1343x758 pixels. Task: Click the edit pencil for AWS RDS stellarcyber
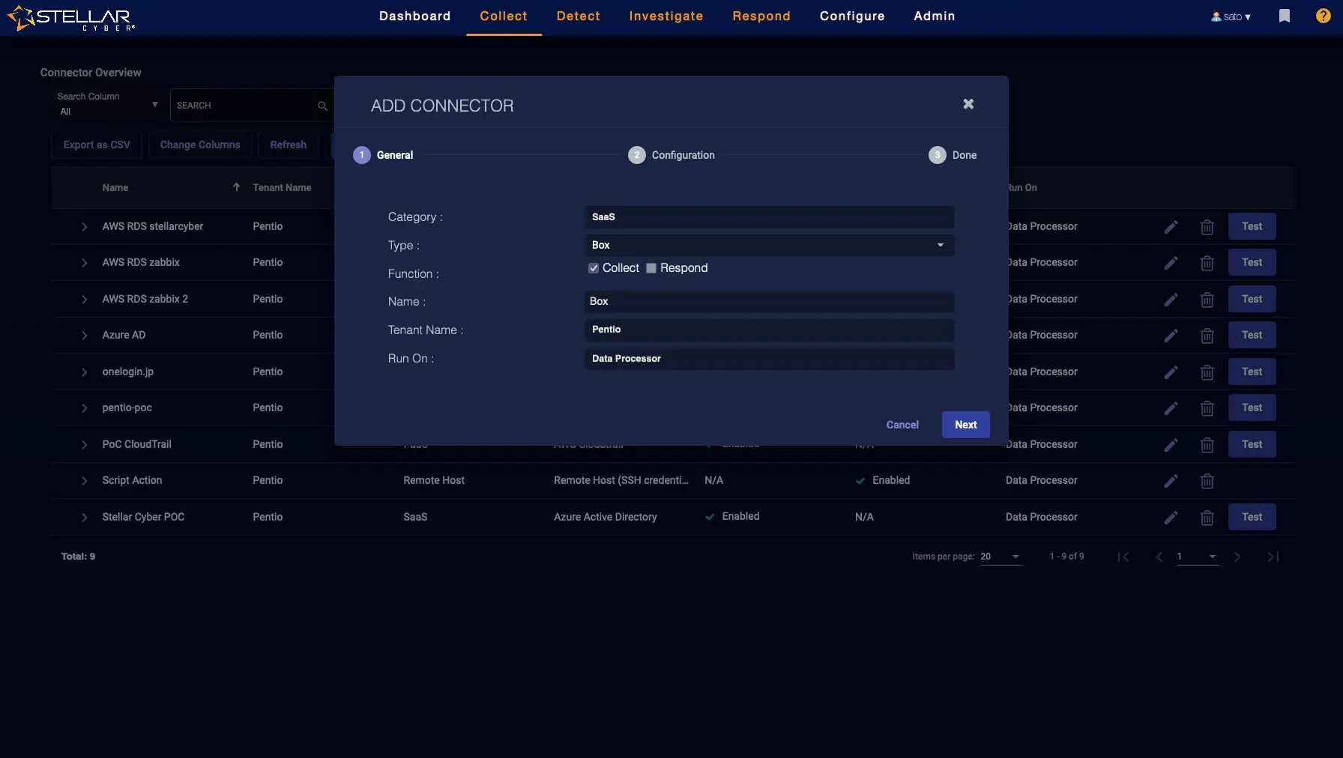pos(1171,227)
